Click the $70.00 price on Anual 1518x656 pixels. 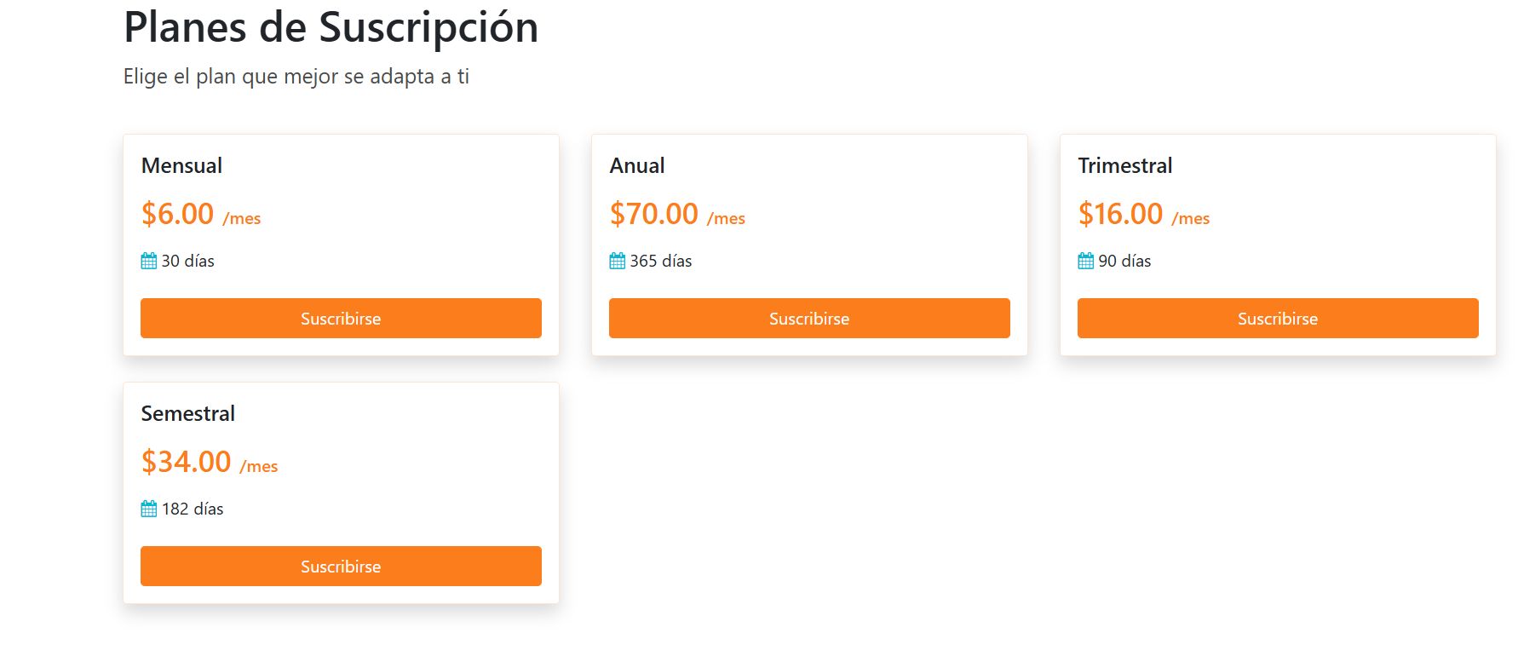coord(654,214)
